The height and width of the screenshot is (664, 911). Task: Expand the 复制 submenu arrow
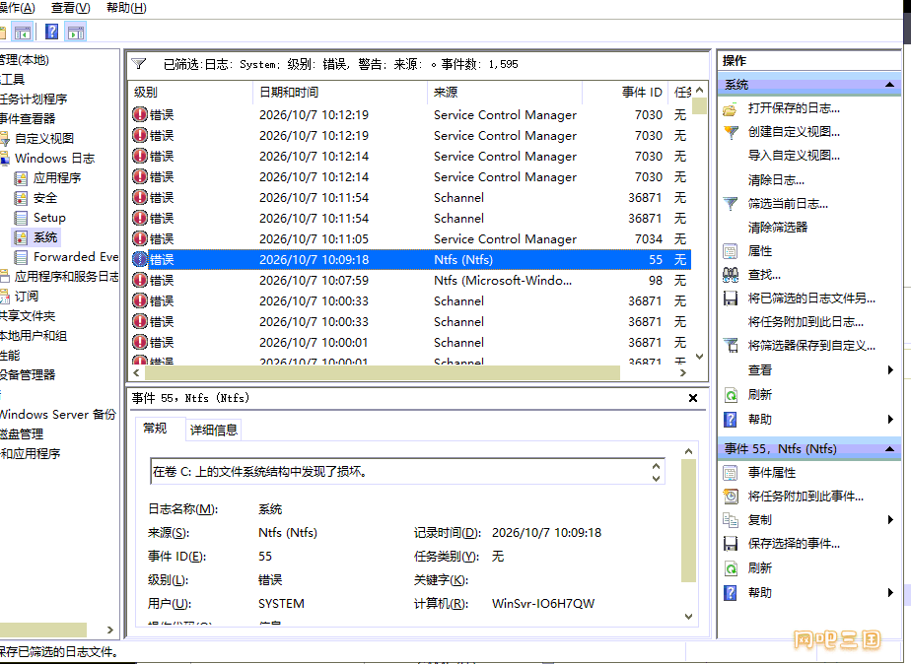click(x=890, y=520)
